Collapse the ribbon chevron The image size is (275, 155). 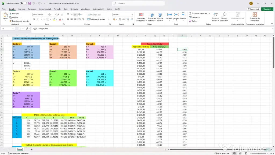(x=272, y=23)
